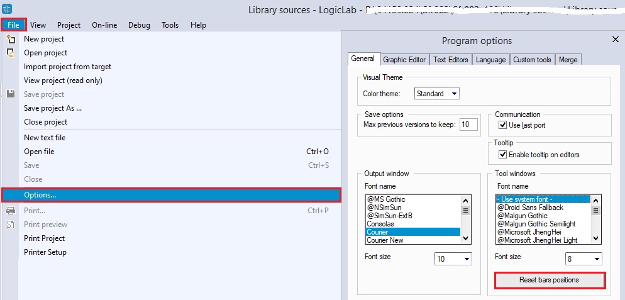Open the On-line menu
This screenshot has height=300, width=625.
[x=104, y=25]
